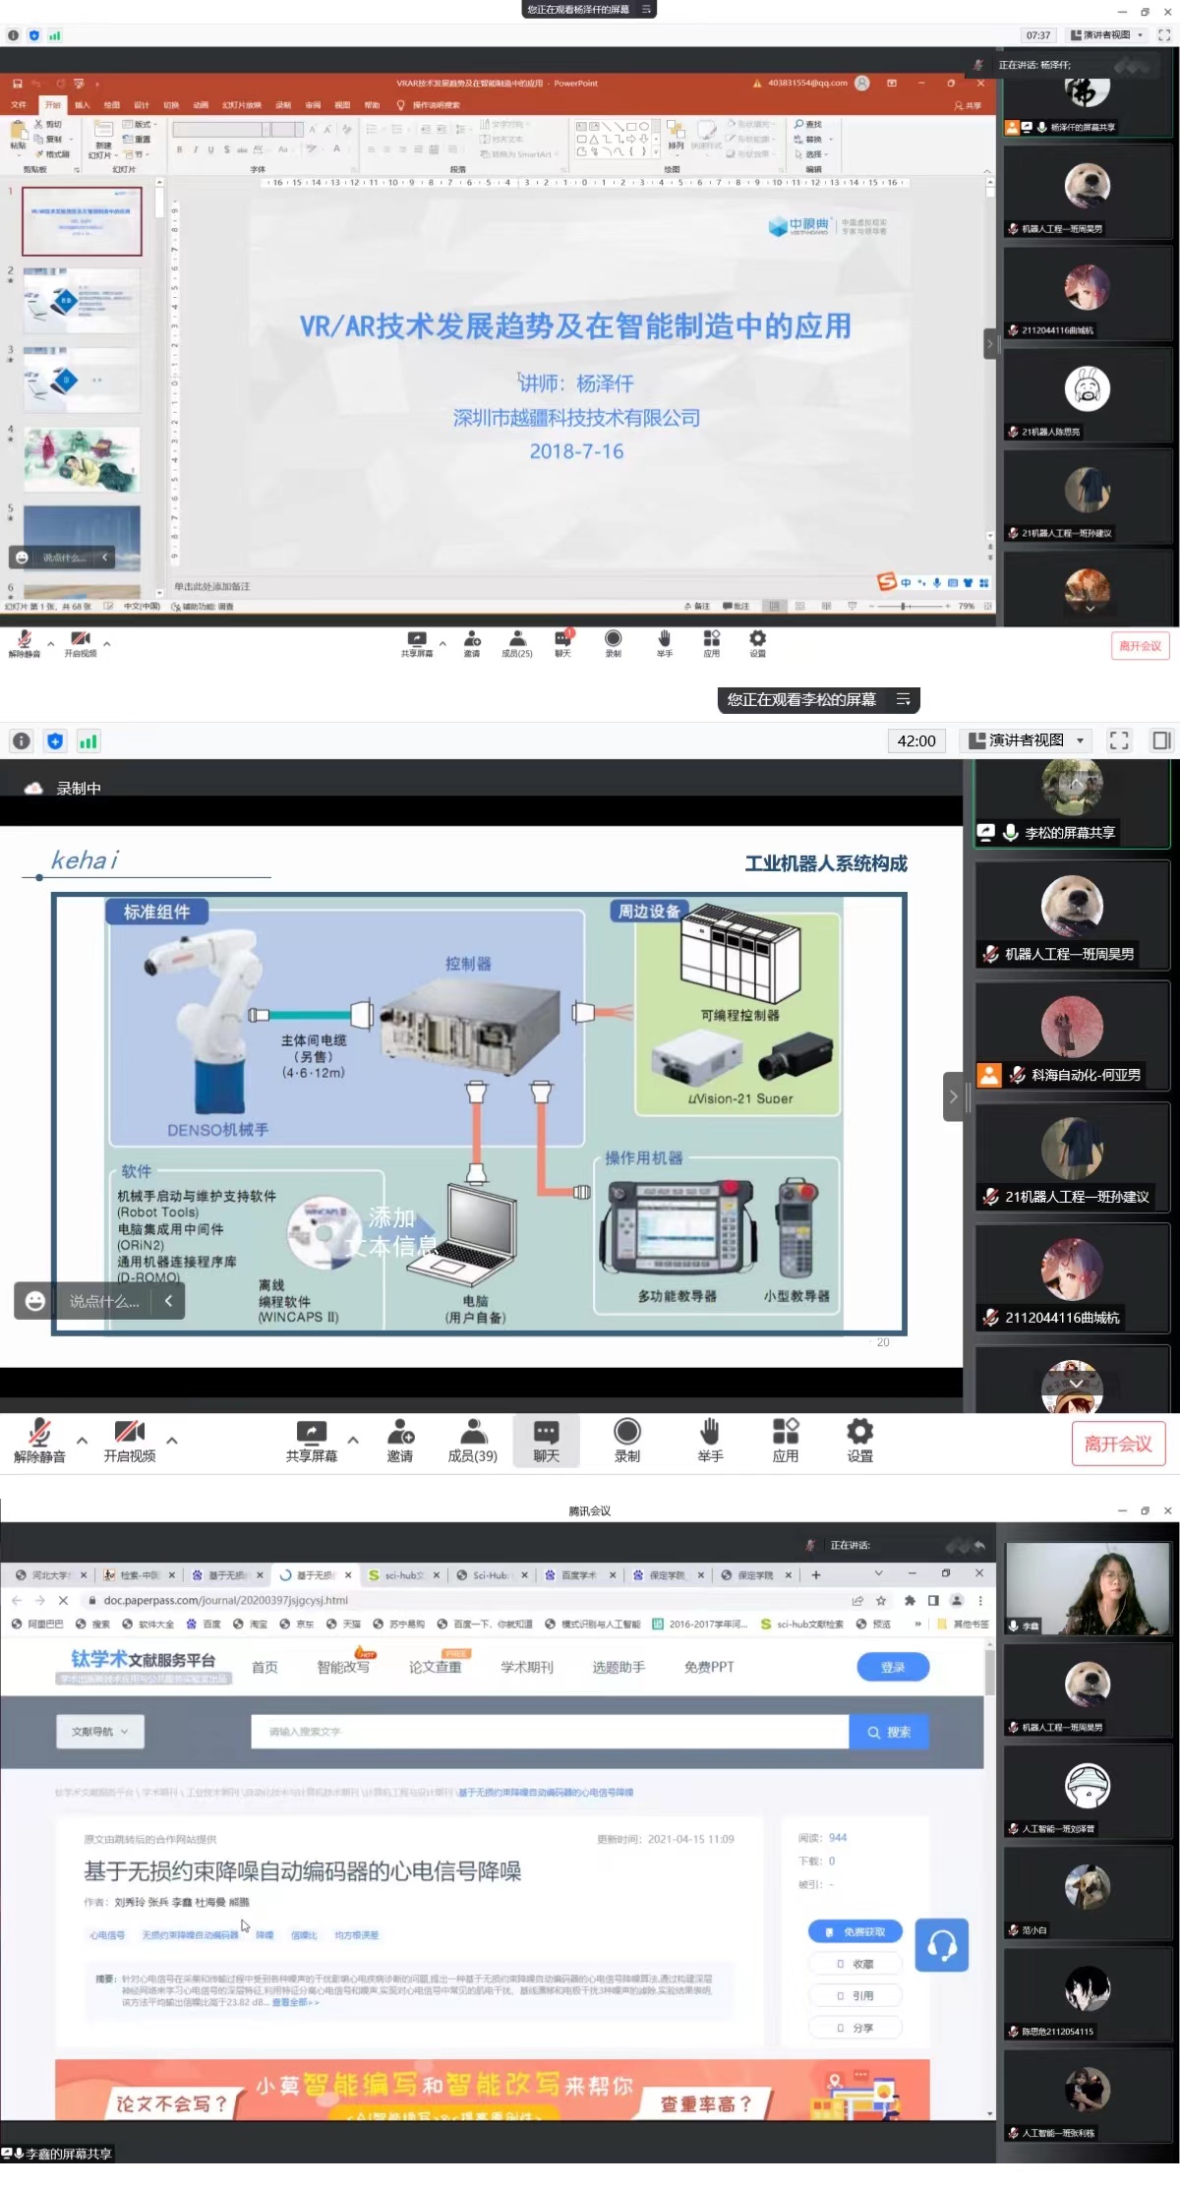The height and width of the screenshot is (2187, 1180).
Task: Open the 成员(39) participants panel
Action: tap(473, 1440)
